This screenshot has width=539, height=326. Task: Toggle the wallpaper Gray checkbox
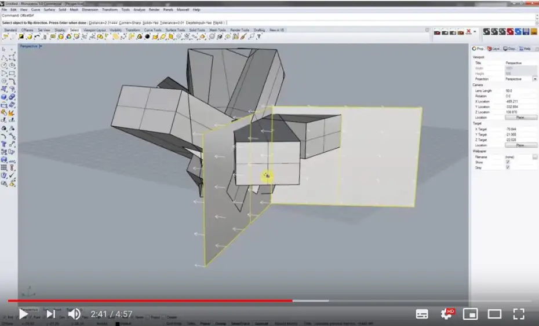coord(508,168)
